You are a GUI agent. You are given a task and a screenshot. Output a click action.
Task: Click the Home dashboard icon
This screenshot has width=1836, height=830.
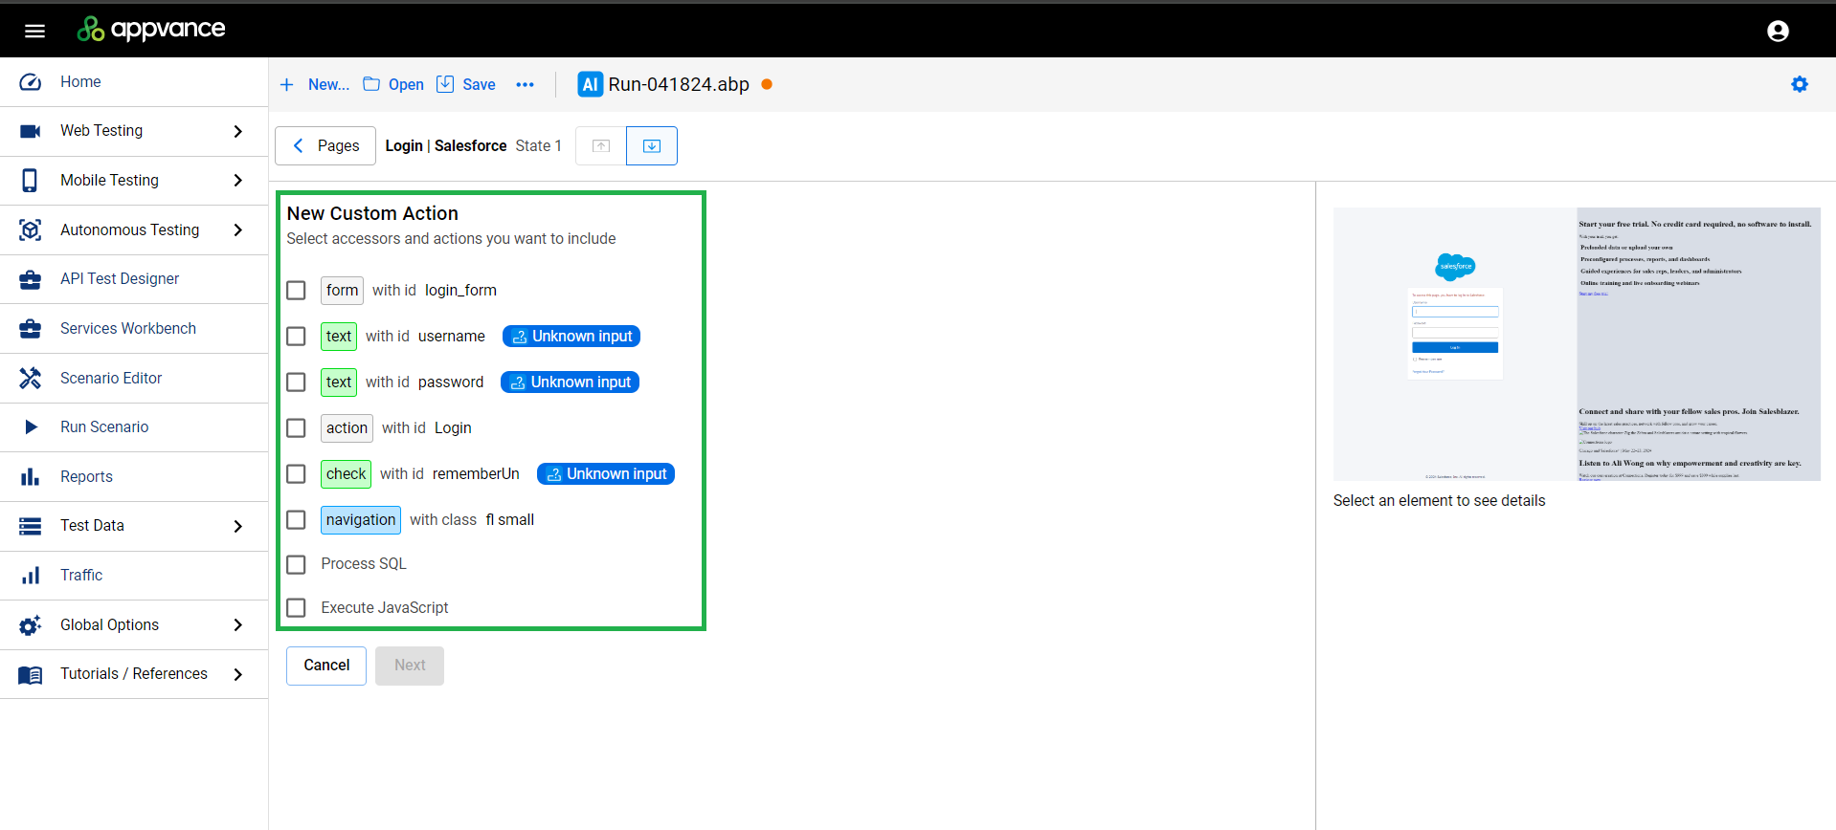click(31, 82)
